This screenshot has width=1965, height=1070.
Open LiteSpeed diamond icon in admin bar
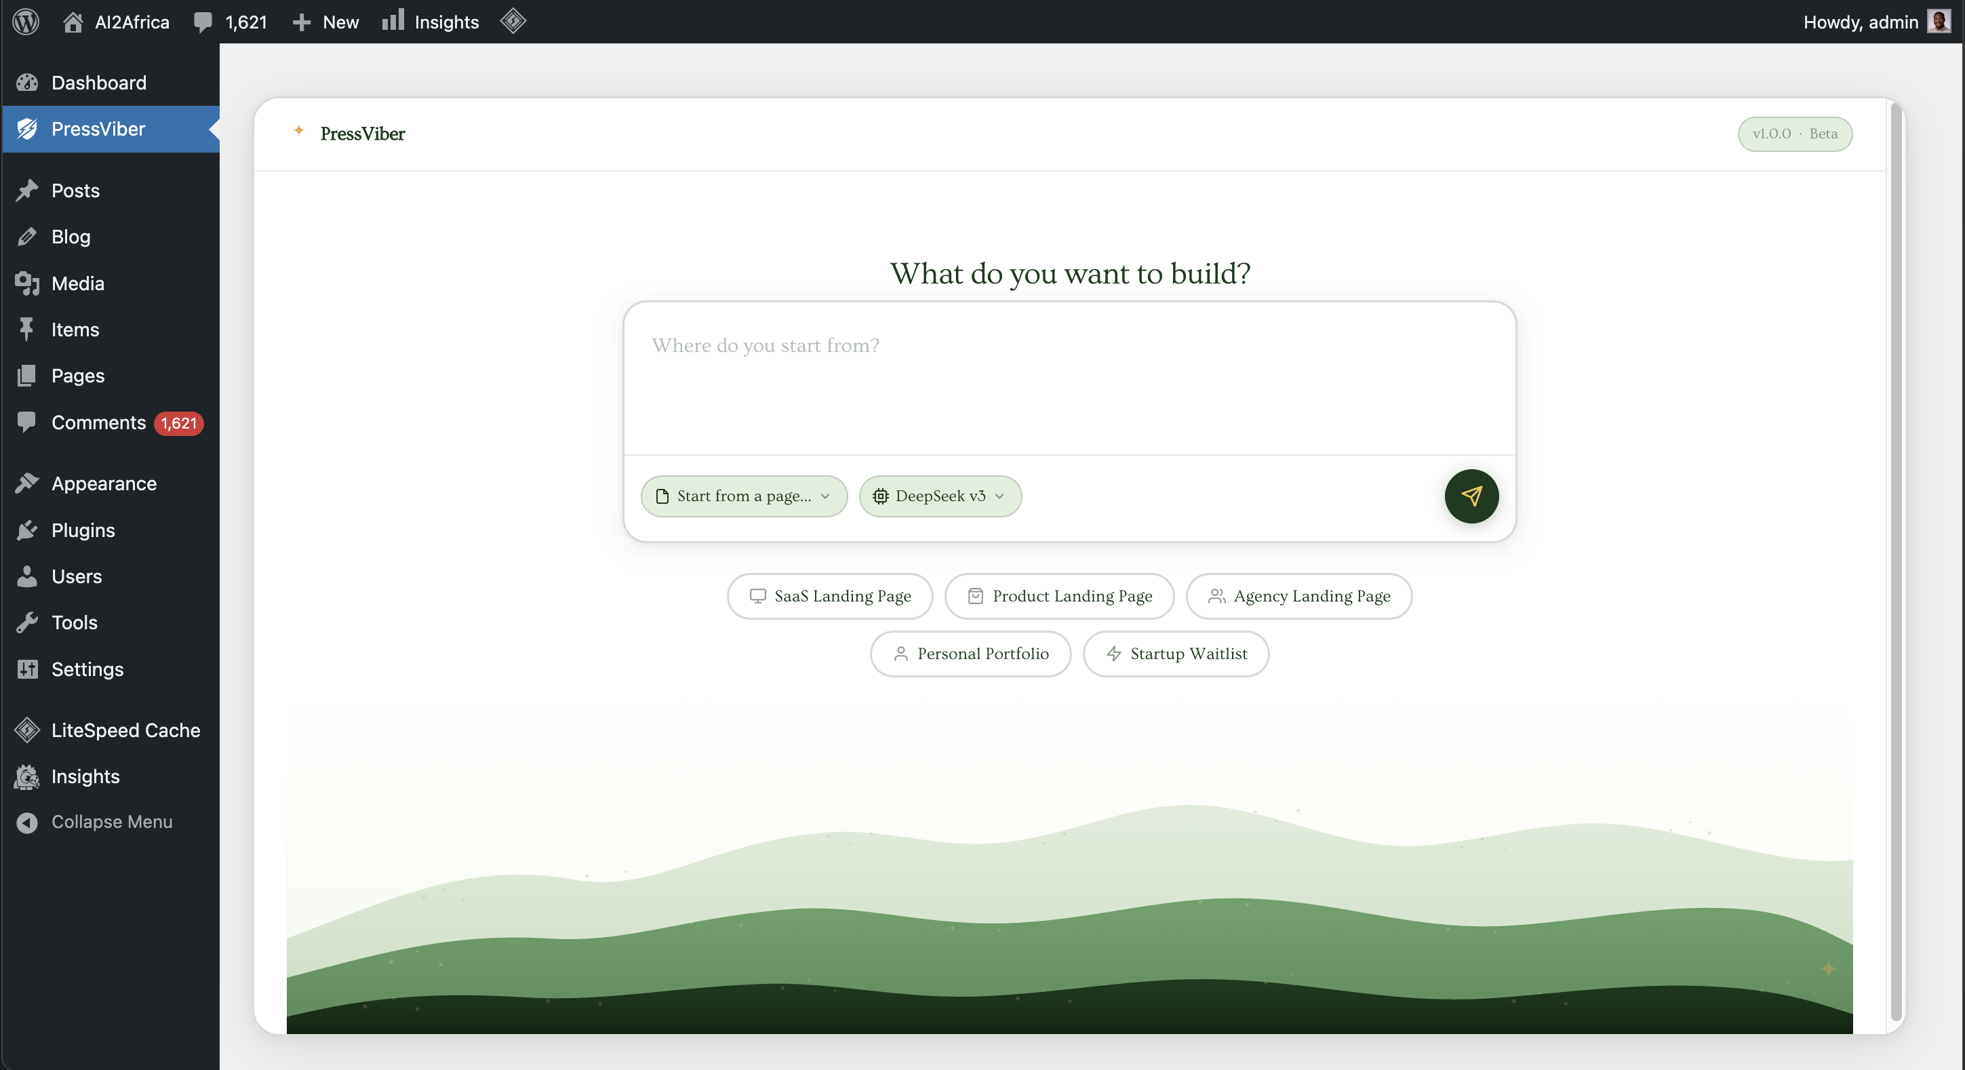tap(513, 20)
